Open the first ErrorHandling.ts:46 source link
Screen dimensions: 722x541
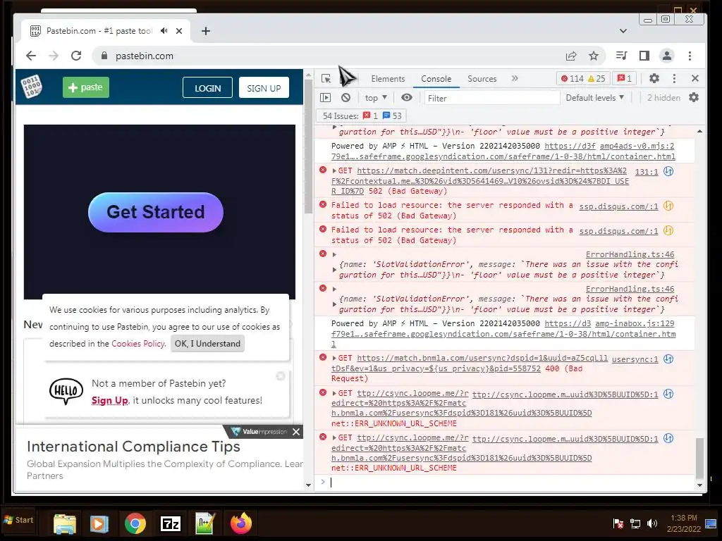tap(630, 254)
